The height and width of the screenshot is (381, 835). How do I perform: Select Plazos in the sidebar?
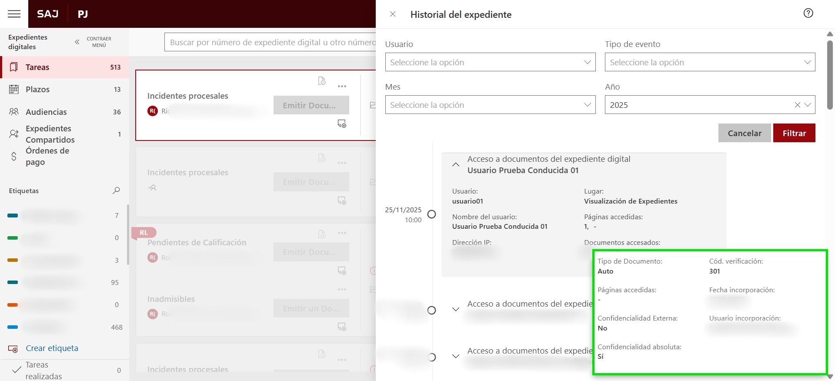37,89
